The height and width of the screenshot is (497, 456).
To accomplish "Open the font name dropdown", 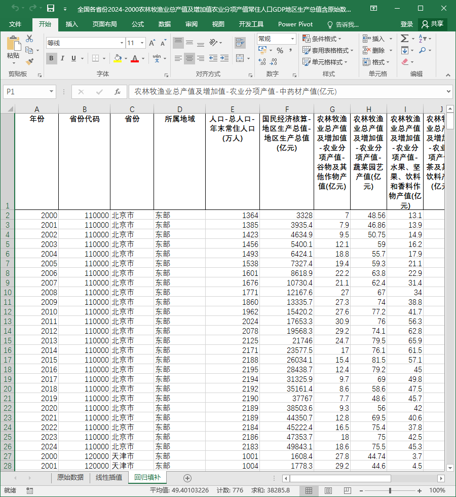I will [122, 43].
